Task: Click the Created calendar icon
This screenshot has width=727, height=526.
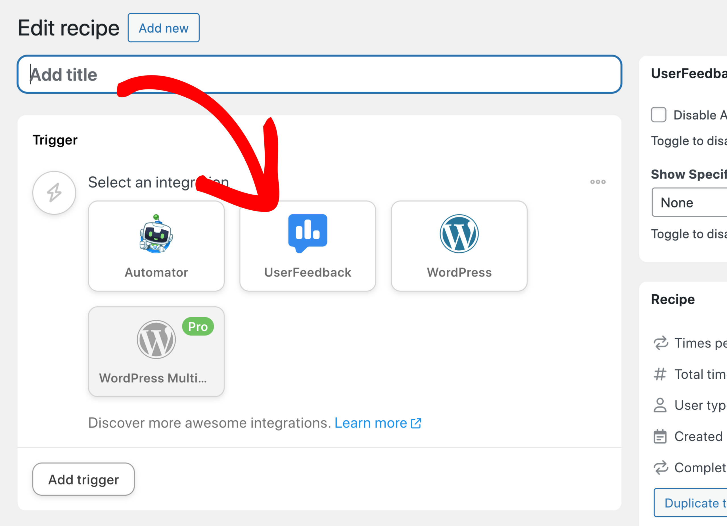Action: (x=660, y=436)
